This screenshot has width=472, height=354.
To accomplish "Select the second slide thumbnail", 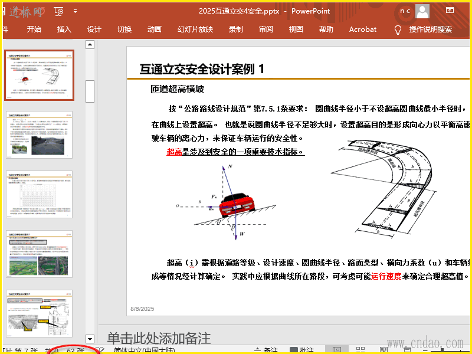I will coord(40,135).
